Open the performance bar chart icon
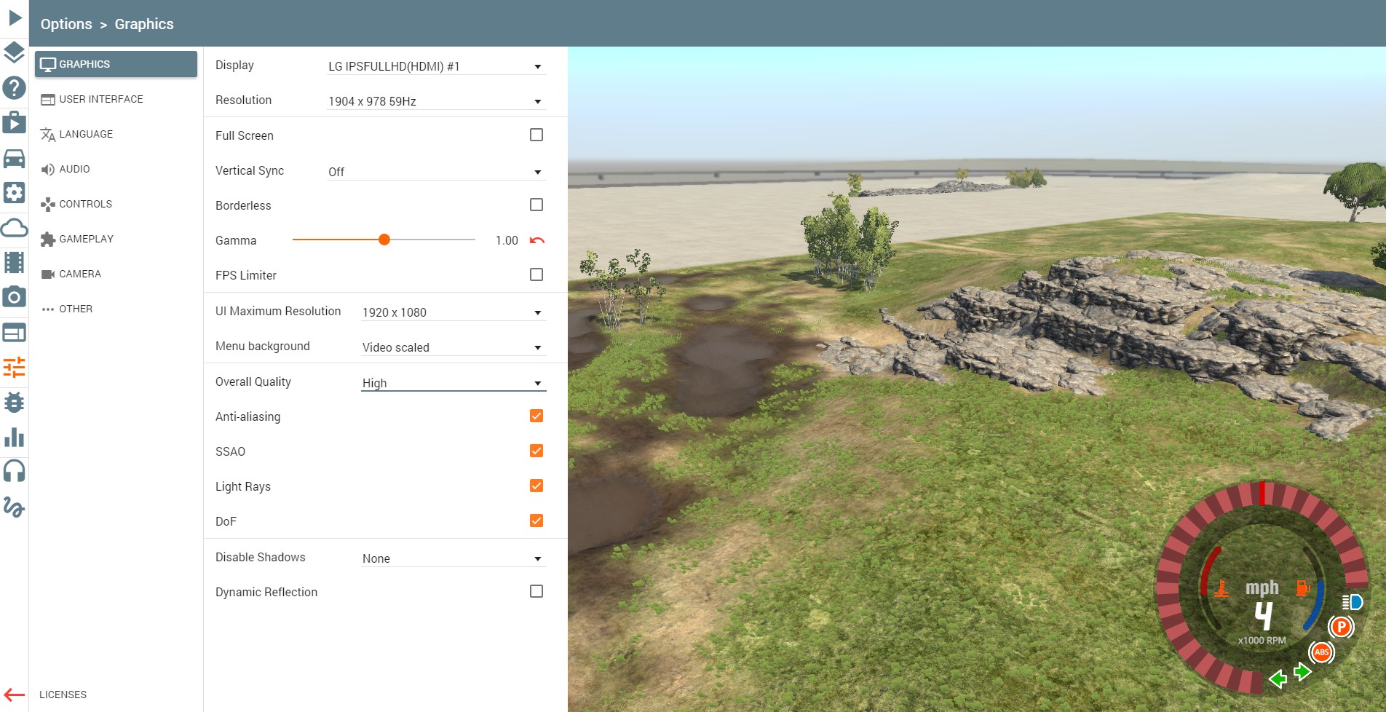 point(15,438)
